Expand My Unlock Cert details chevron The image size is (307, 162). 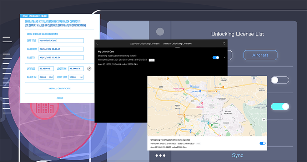pyautogui.click(x=224, y=57)
